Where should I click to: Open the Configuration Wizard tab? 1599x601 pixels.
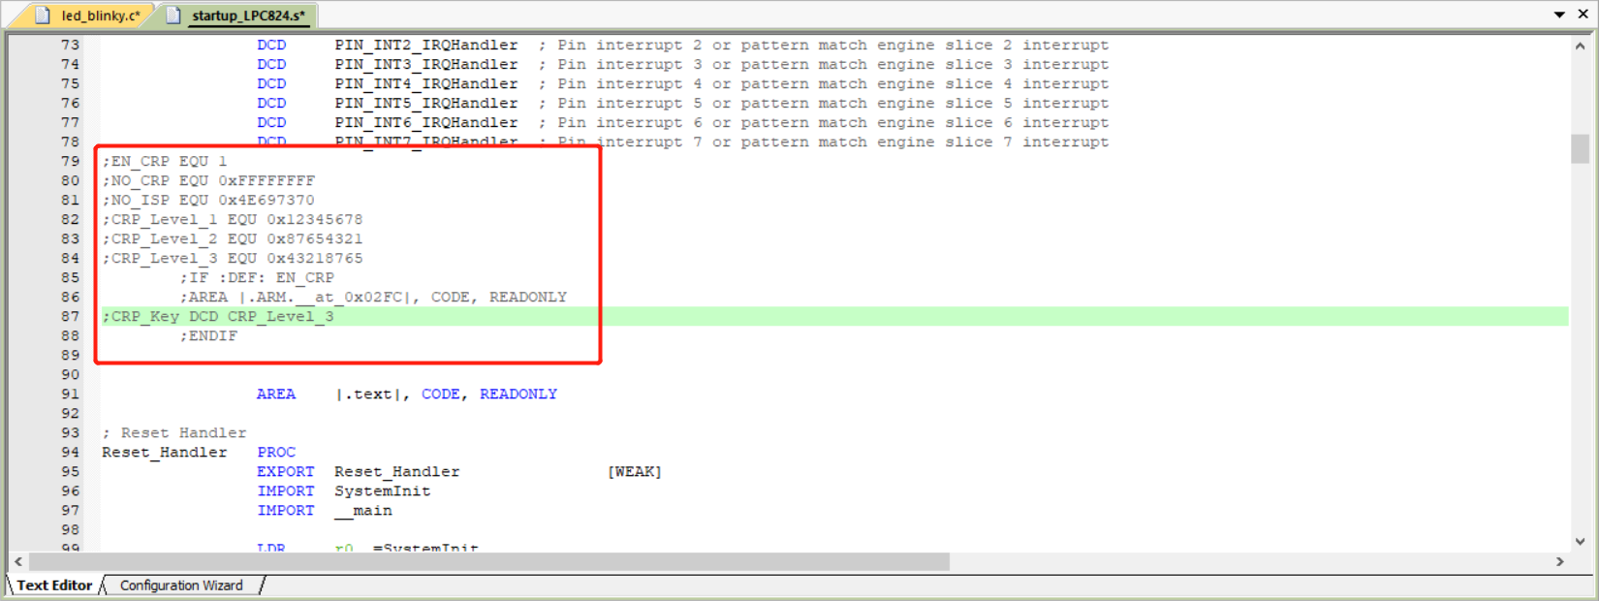[x=181, y=585]
